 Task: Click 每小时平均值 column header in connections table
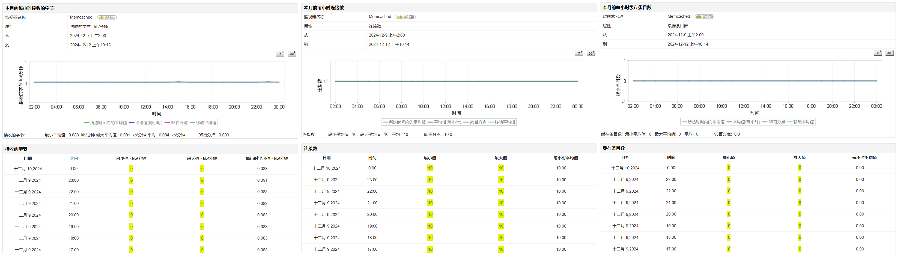coord(565,158)
